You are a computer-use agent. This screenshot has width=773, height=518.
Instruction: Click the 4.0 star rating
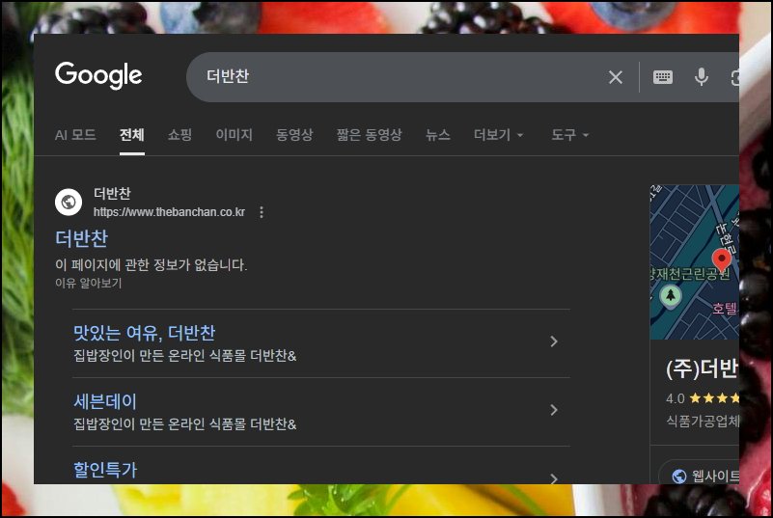click(702, 398)
